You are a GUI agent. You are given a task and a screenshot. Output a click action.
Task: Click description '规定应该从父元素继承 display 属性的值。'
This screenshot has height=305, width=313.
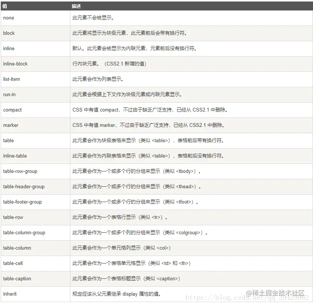[117, 295]
